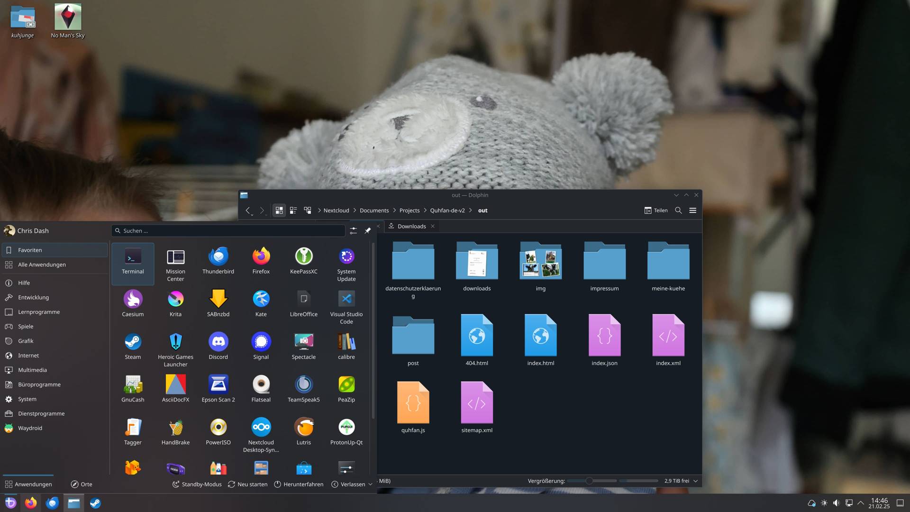Open Dolphin search icon
This screenshot has height=512, width=910.
678,210
